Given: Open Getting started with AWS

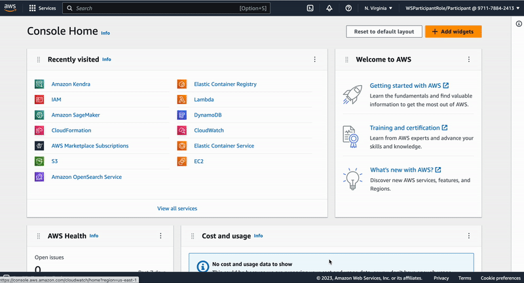Looking at the screenshot, I should pyautogui.click(x=409, y=86).
